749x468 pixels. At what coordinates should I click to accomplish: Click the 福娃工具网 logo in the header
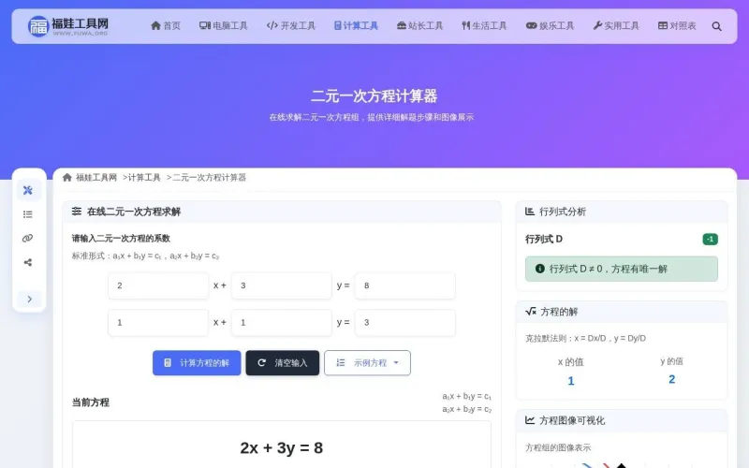pos(67,26)
